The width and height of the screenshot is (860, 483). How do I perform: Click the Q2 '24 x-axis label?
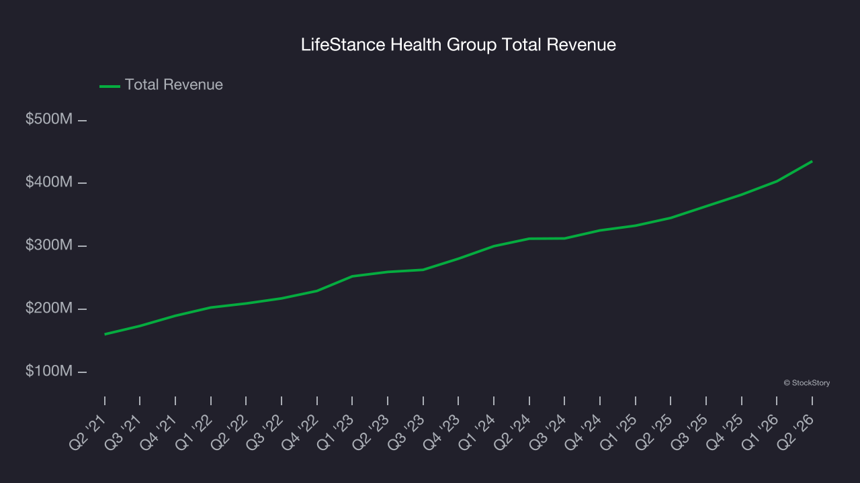click(513, 431)
